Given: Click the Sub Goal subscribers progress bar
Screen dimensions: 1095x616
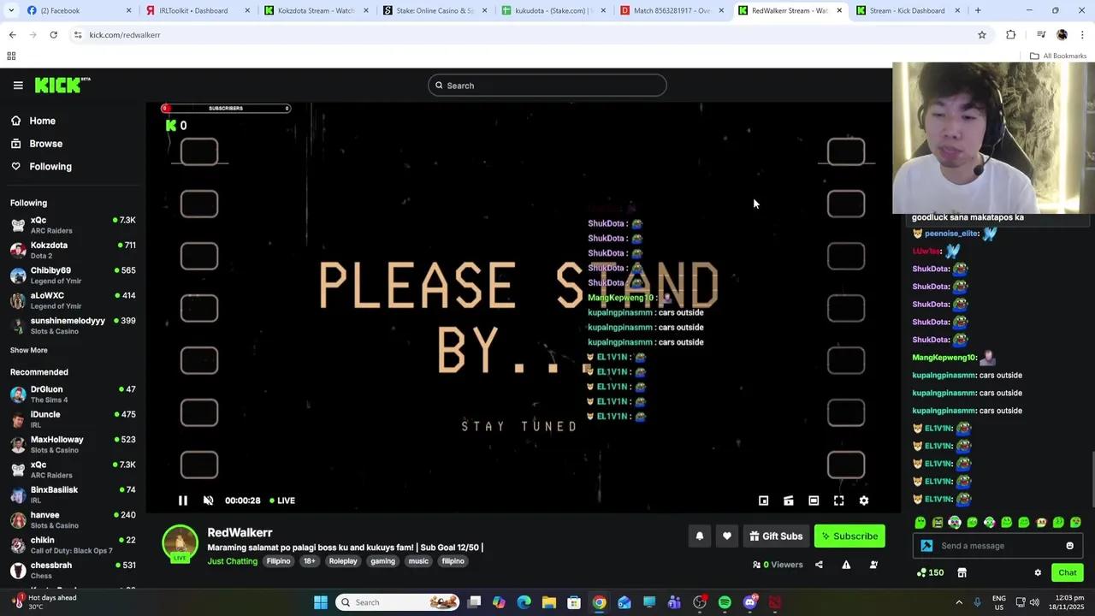Looking at the screenshot, I should click(225, 109).
